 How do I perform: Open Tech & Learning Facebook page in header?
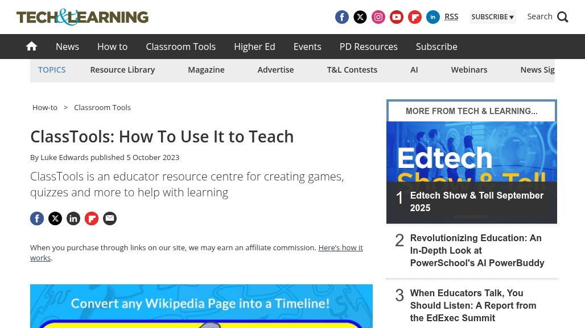pos(342,17)
